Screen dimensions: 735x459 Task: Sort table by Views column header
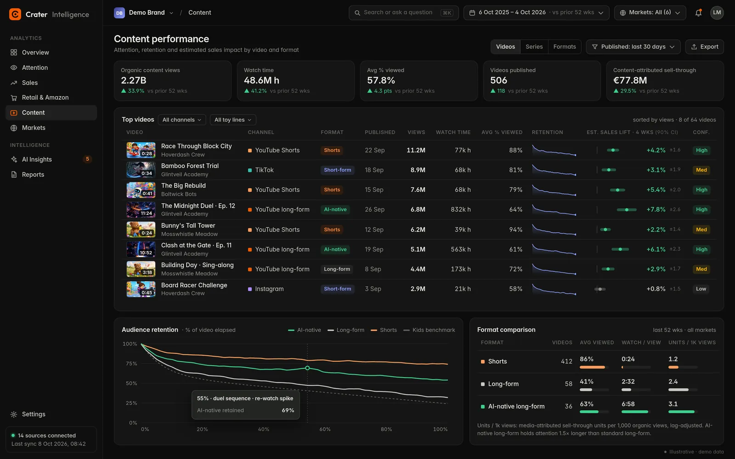click(x=416, y=132)
